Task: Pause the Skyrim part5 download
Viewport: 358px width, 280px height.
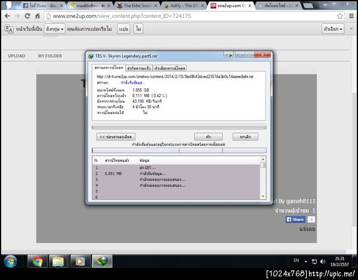Action: (208, 137)
